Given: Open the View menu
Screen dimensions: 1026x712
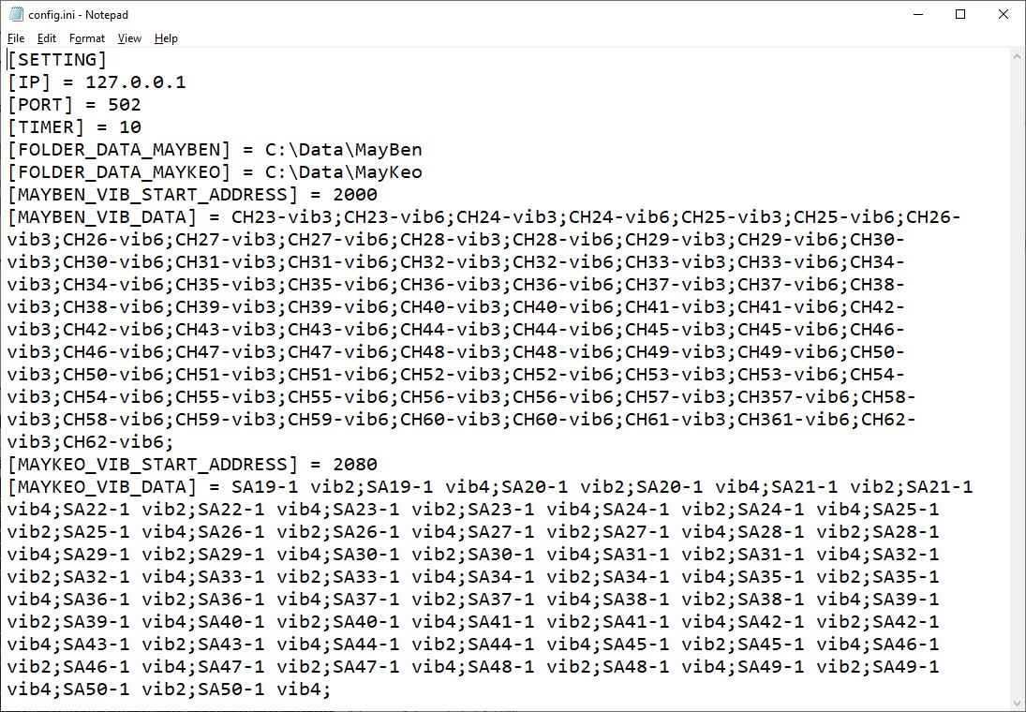Looking at the screenshot, I should pyautogui.click(x=129, y=38).
